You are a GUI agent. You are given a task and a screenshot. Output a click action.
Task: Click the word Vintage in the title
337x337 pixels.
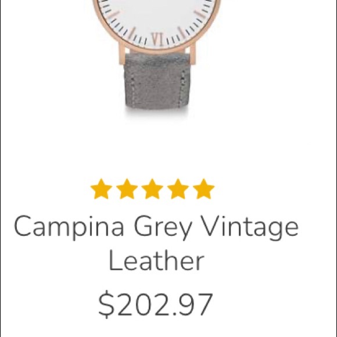coord(250,228)
